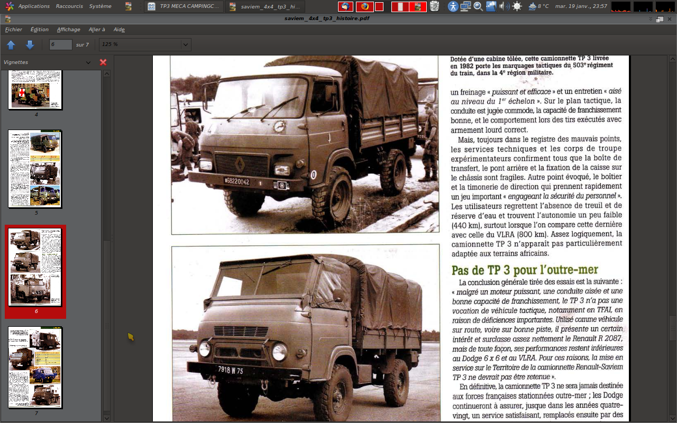Expand the 125 % zoom dropdown

pyautogui.click(x=185, y=45)
